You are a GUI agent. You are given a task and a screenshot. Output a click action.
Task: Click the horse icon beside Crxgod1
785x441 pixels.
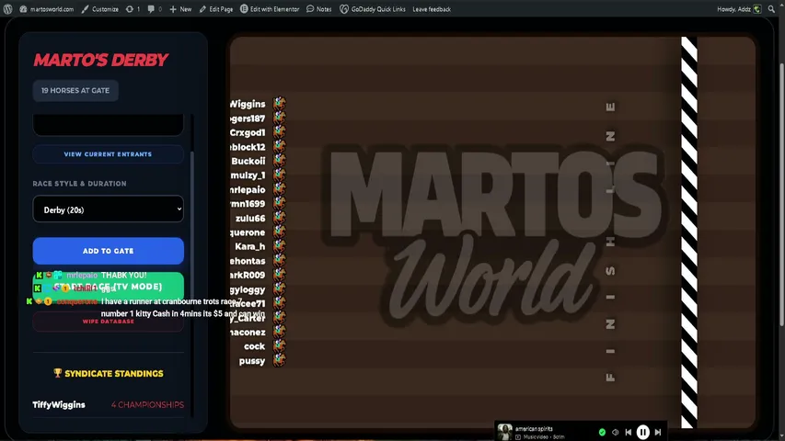click(x=279, y=132)
